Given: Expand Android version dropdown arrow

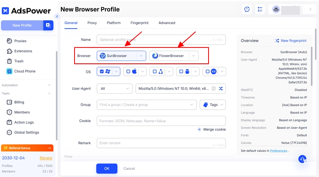Looking at the screenshot, I should pyautogui.click(x=195, y=71).
